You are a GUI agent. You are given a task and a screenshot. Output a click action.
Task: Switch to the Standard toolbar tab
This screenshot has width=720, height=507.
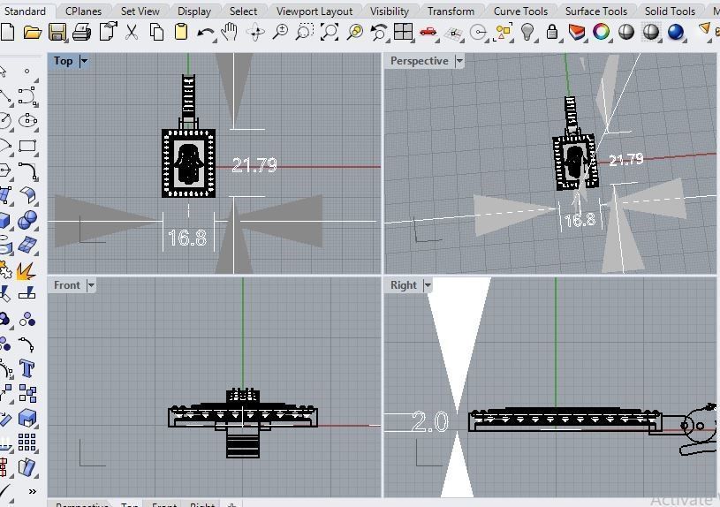point(26,11)
